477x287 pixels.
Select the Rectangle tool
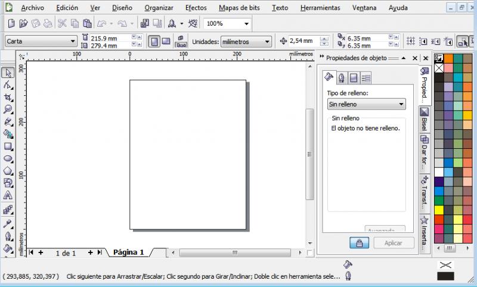click(x=8, y=146)
